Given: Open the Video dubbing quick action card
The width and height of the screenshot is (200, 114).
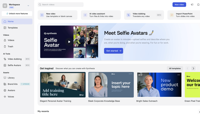Looking at the screenshot, I should click(x=144, y=15).
